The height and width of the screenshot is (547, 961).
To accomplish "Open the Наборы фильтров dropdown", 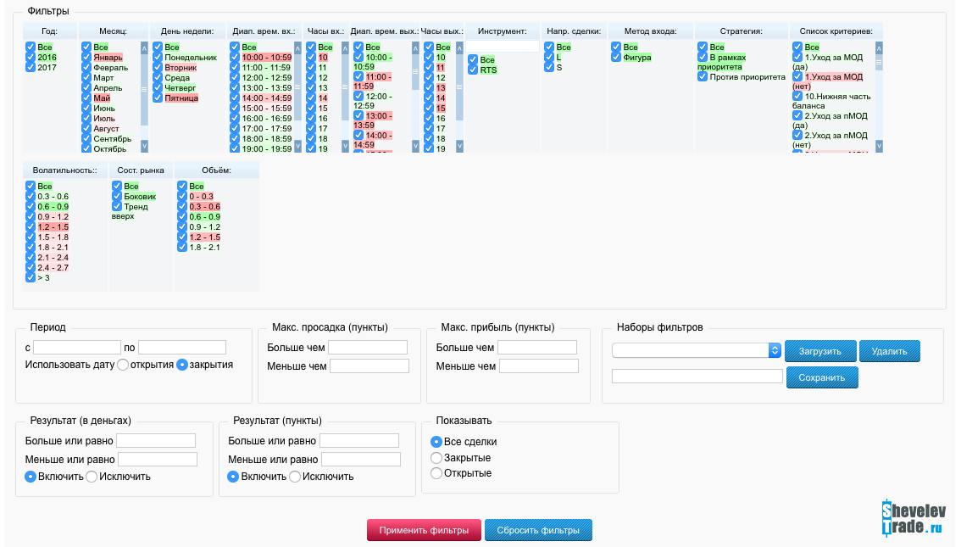I will (x=696, y=350).
